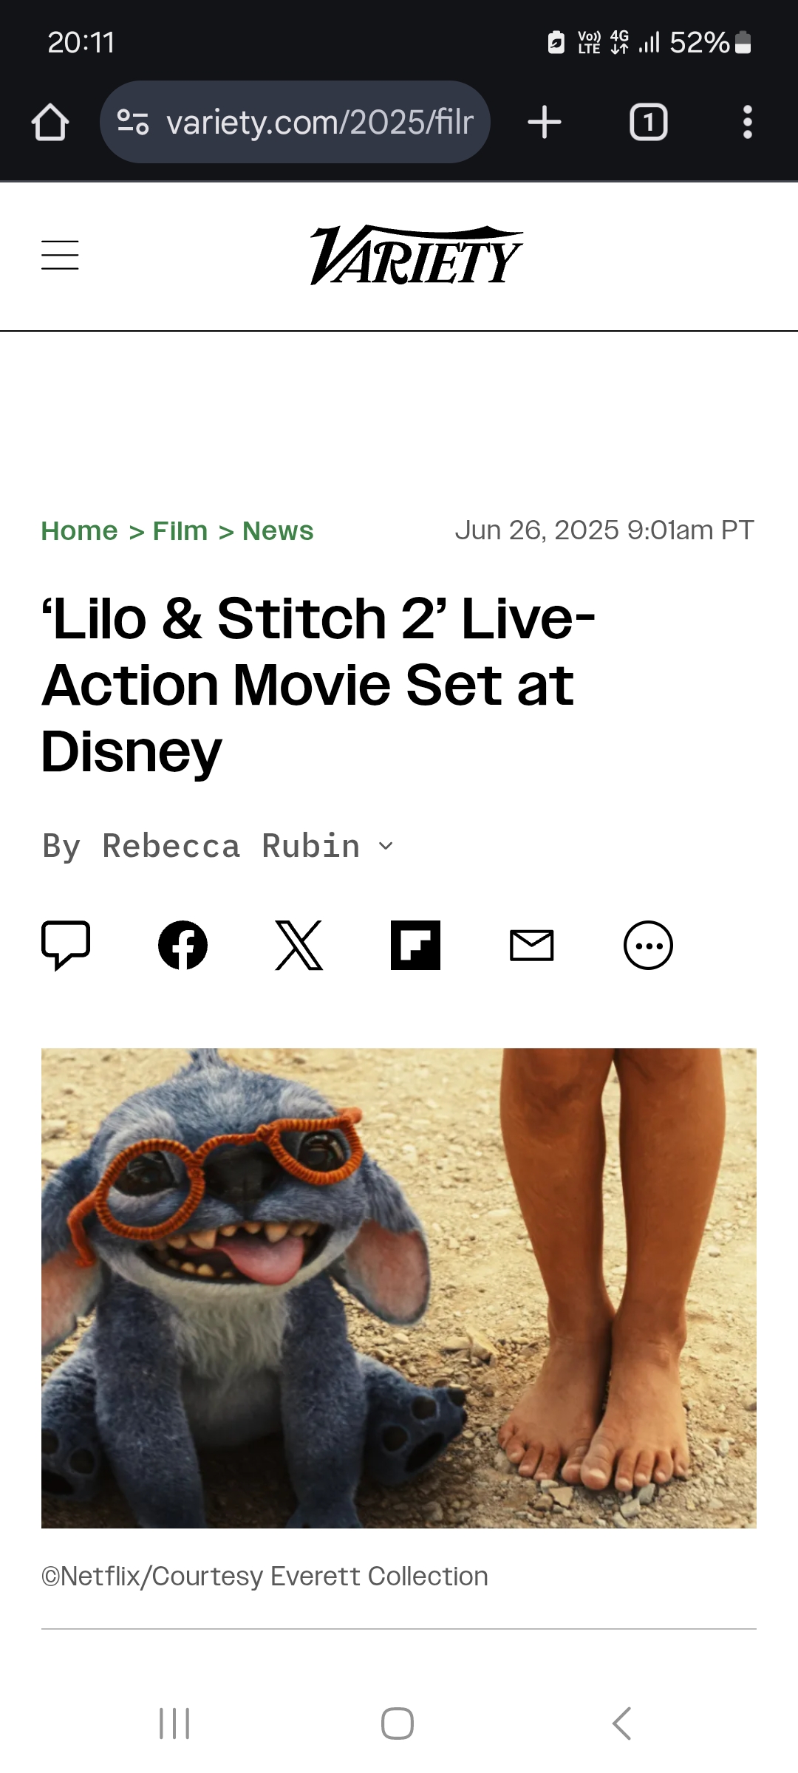Share article on Facebook
The height and width of the screenshot is (1773, 798).
[183, 945]
